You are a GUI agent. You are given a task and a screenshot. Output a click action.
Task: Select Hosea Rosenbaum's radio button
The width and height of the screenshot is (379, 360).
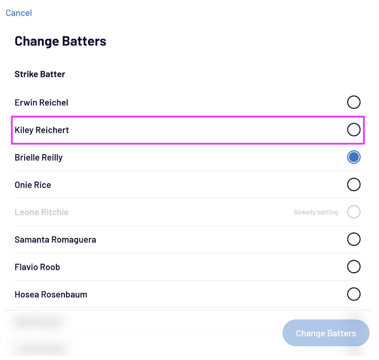pos(354,294)
